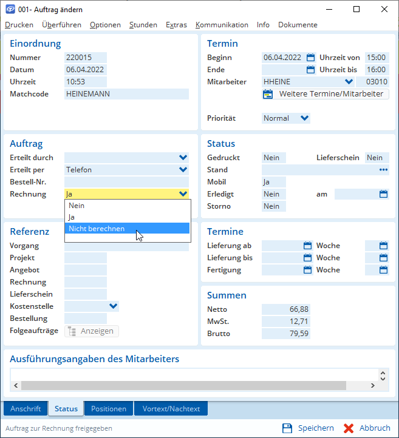This screenshot has width=399, height=438.
Task: Click the Abbruch button
Action: pyautogui.click(x=367, y=428)
